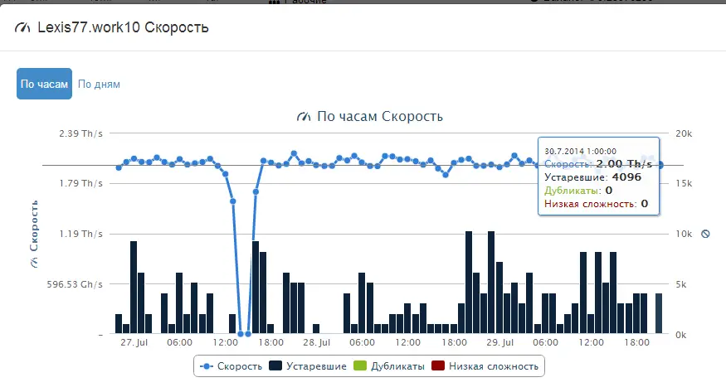Click the dark navy Устаревшие legend swatch
Image resolution: width=726 pixels, height=392 pixels.
pos(275,365)
